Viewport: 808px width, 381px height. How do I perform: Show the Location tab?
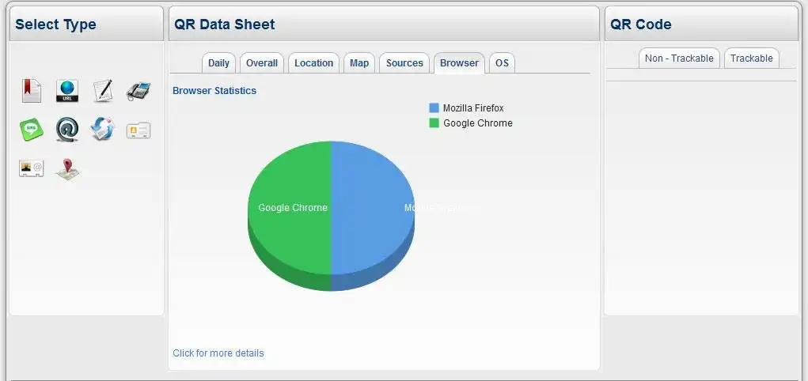pyautogui.click(x=313, y=63)
